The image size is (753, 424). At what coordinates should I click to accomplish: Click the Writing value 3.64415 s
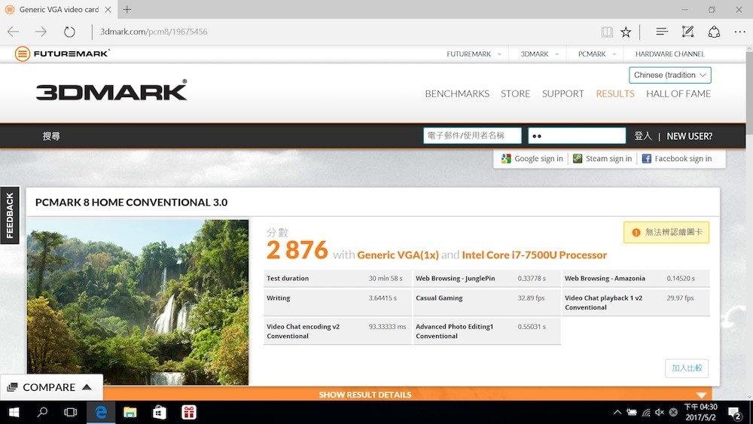click(383, 298)
